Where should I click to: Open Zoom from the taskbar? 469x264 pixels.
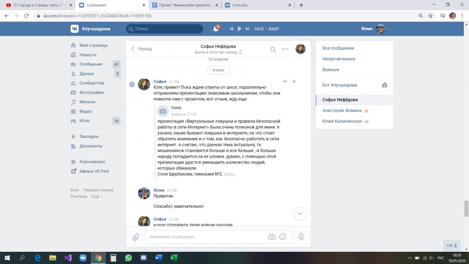click(x=83, y=258)
